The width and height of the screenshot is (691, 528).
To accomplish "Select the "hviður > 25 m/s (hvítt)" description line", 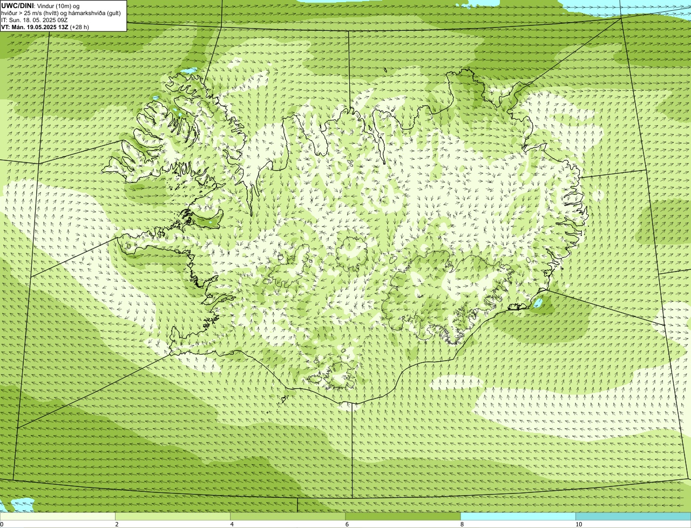I will (x=61, y=12).
